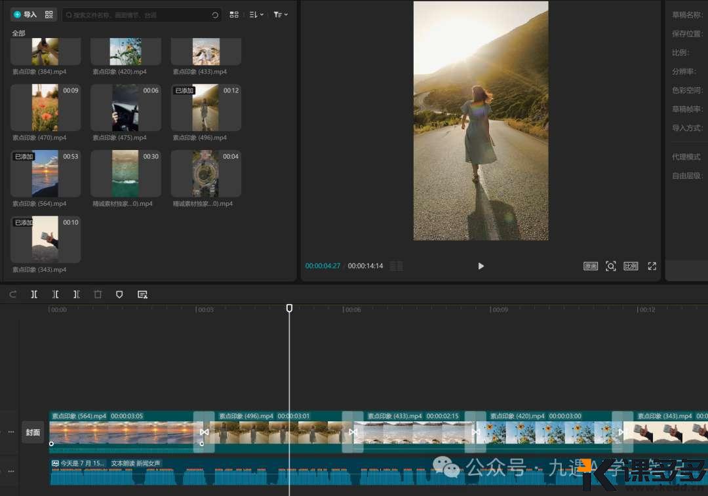Click the 导入方式 label in the draft panel
Viewport: 708px width, 496px height.
point(687,128)
